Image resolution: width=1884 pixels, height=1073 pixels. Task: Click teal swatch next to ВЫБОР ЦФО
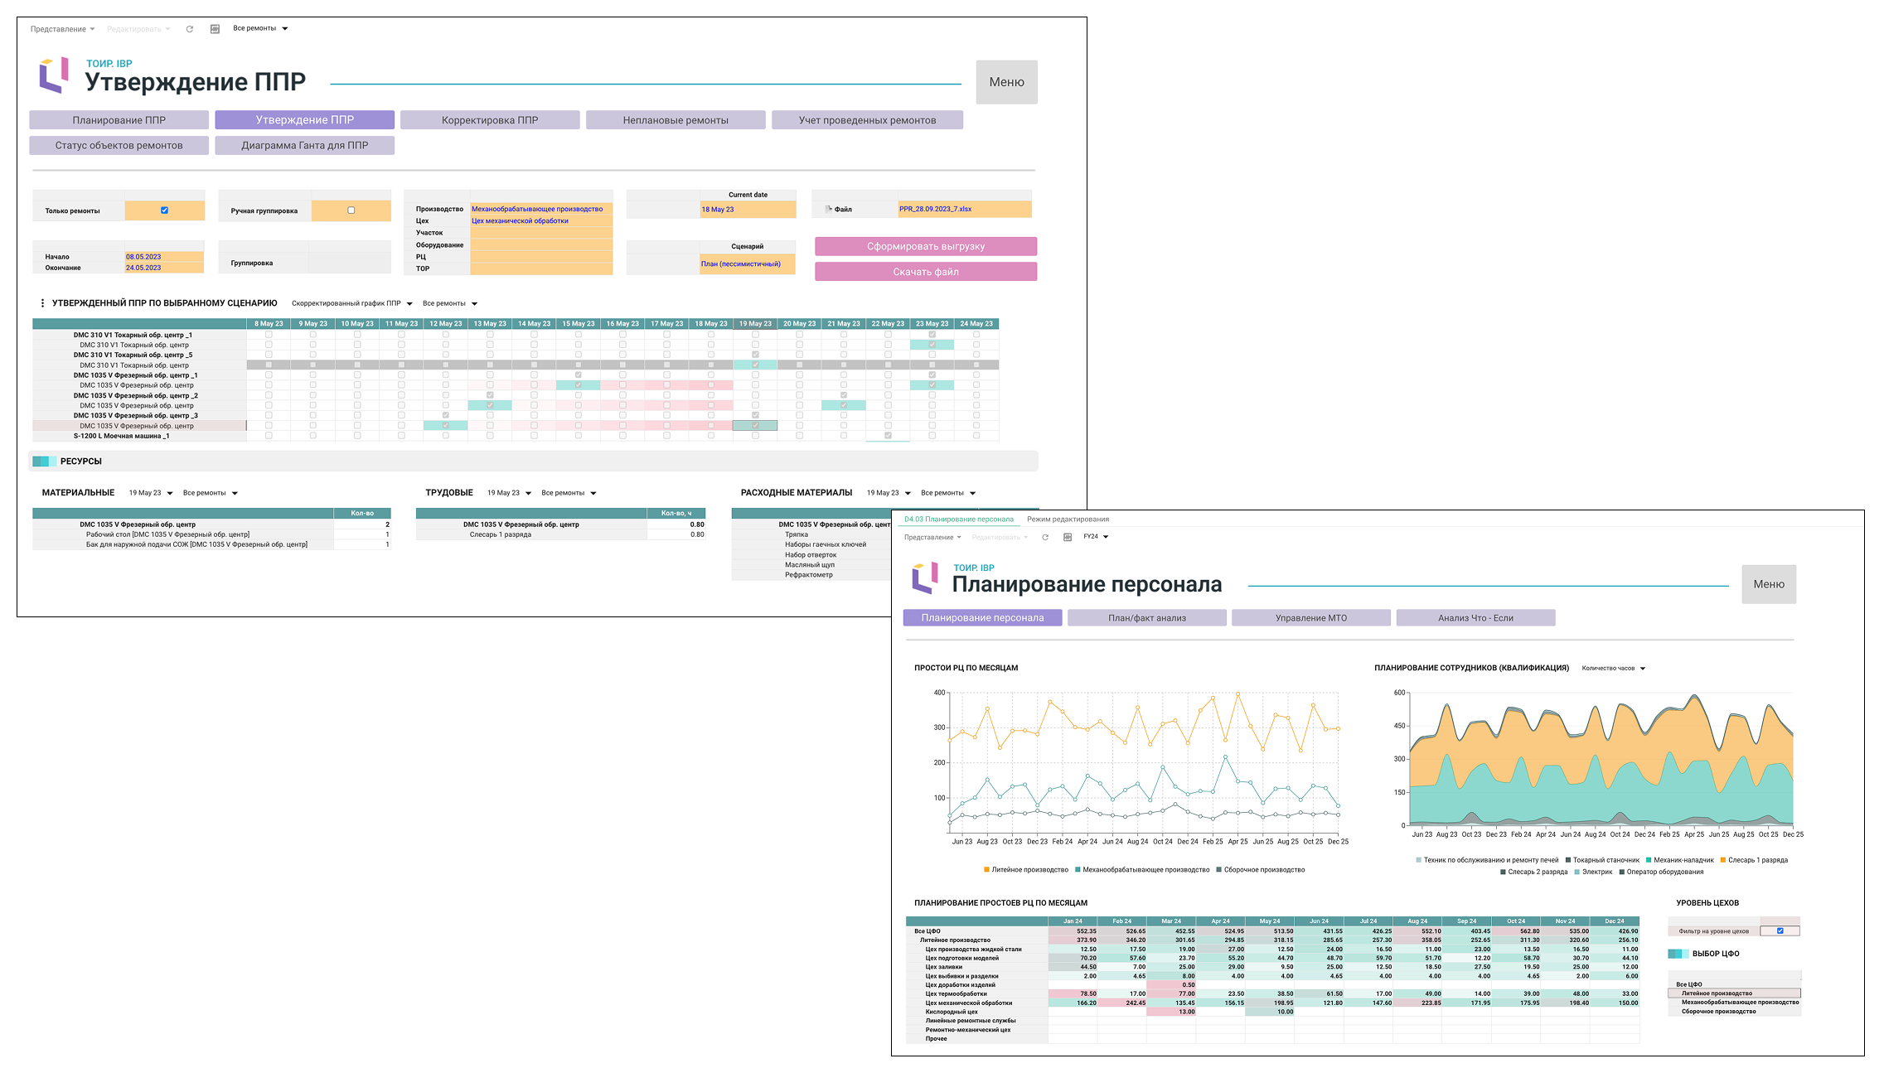tap(1678, 954)
